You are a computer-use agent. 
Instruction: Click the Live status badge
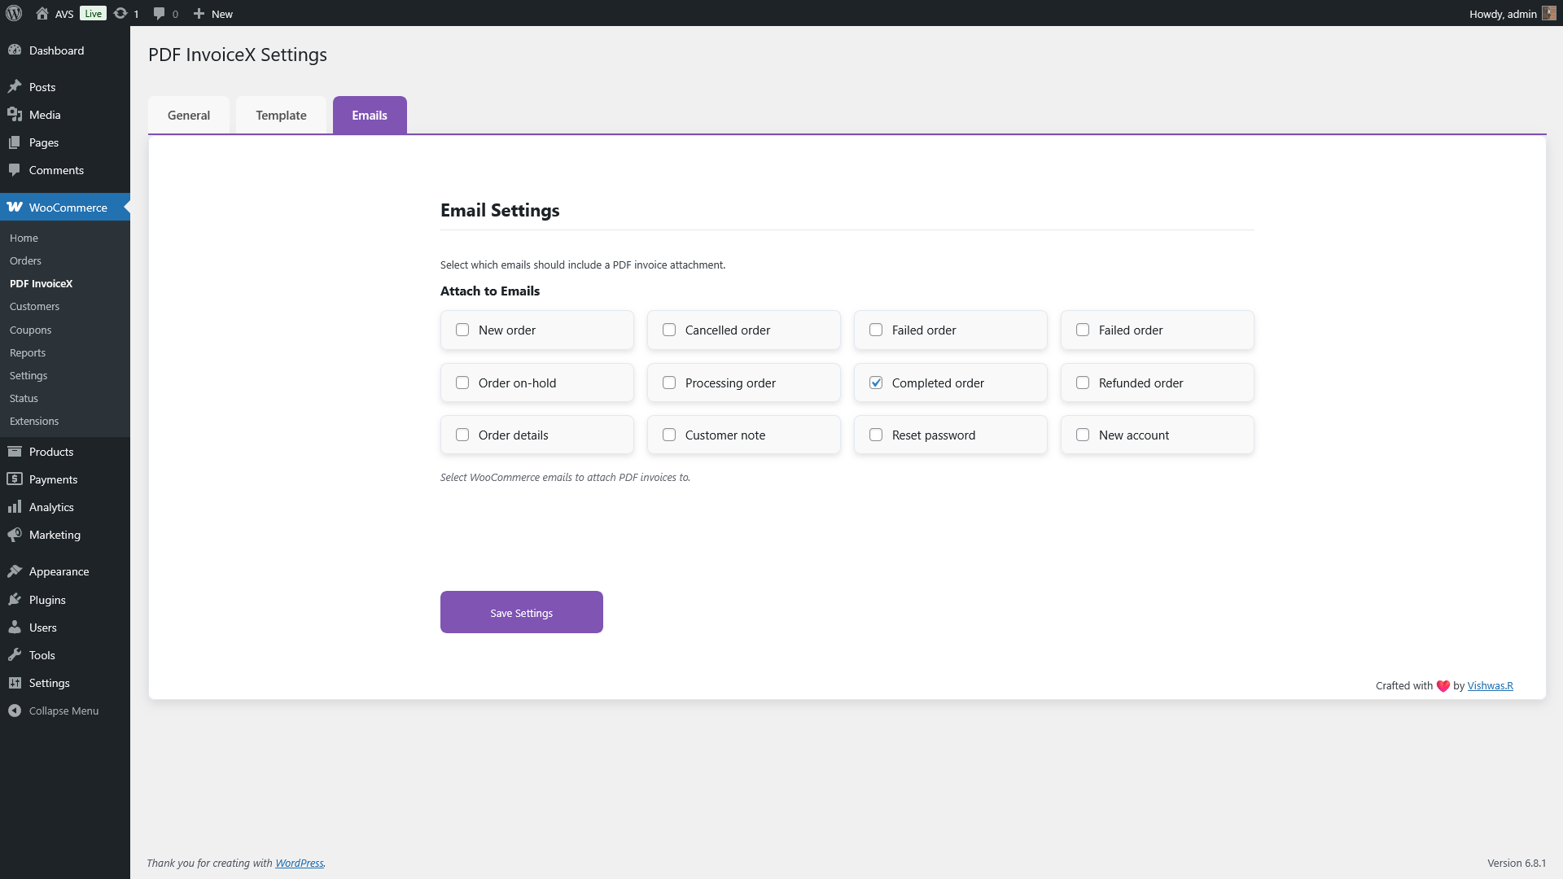point(93,13)
